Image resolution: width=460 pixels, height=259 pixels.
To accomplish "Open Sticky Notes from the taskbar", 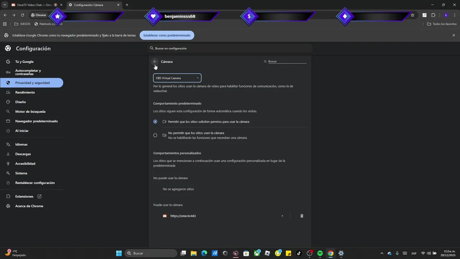I will click(x=288, y=253).
